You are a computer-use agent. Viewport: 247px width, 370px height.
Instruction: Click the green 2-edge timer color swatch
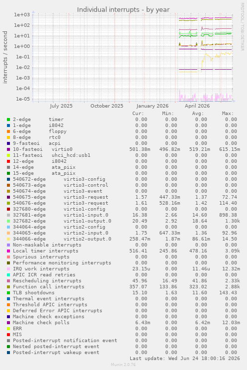pyautogui.click(x=8, y=120)
